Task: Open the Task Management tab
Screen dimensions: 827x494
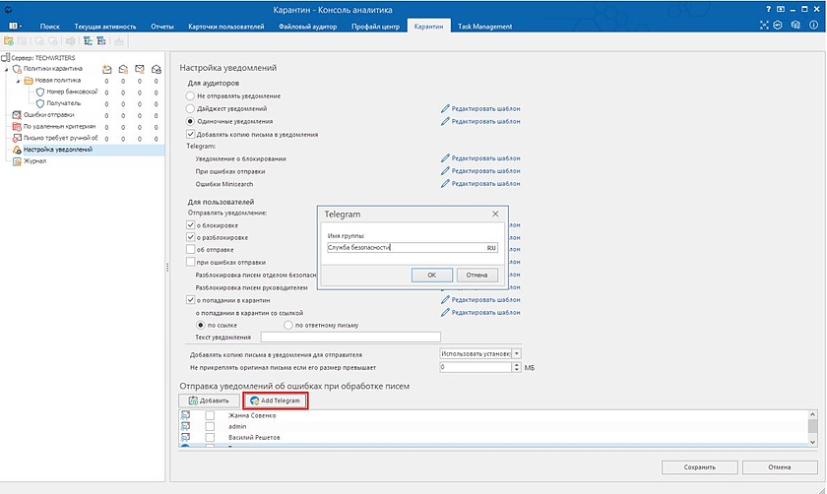Action: point(483,25)
